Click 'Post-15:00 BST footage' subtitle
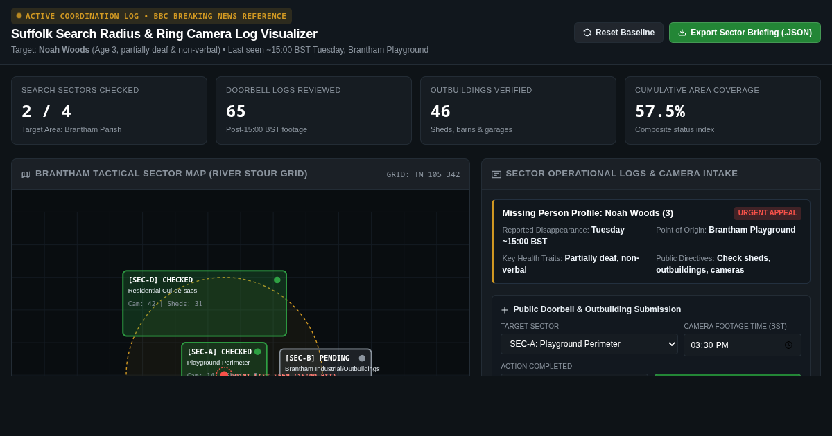 tap(266, 129)
